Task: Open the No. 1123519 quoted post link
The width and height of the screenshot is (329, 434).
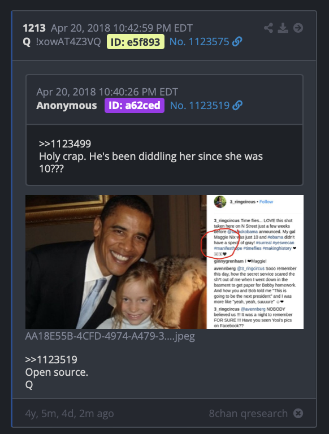Action: pyautogui.click(x=200, y=106)
